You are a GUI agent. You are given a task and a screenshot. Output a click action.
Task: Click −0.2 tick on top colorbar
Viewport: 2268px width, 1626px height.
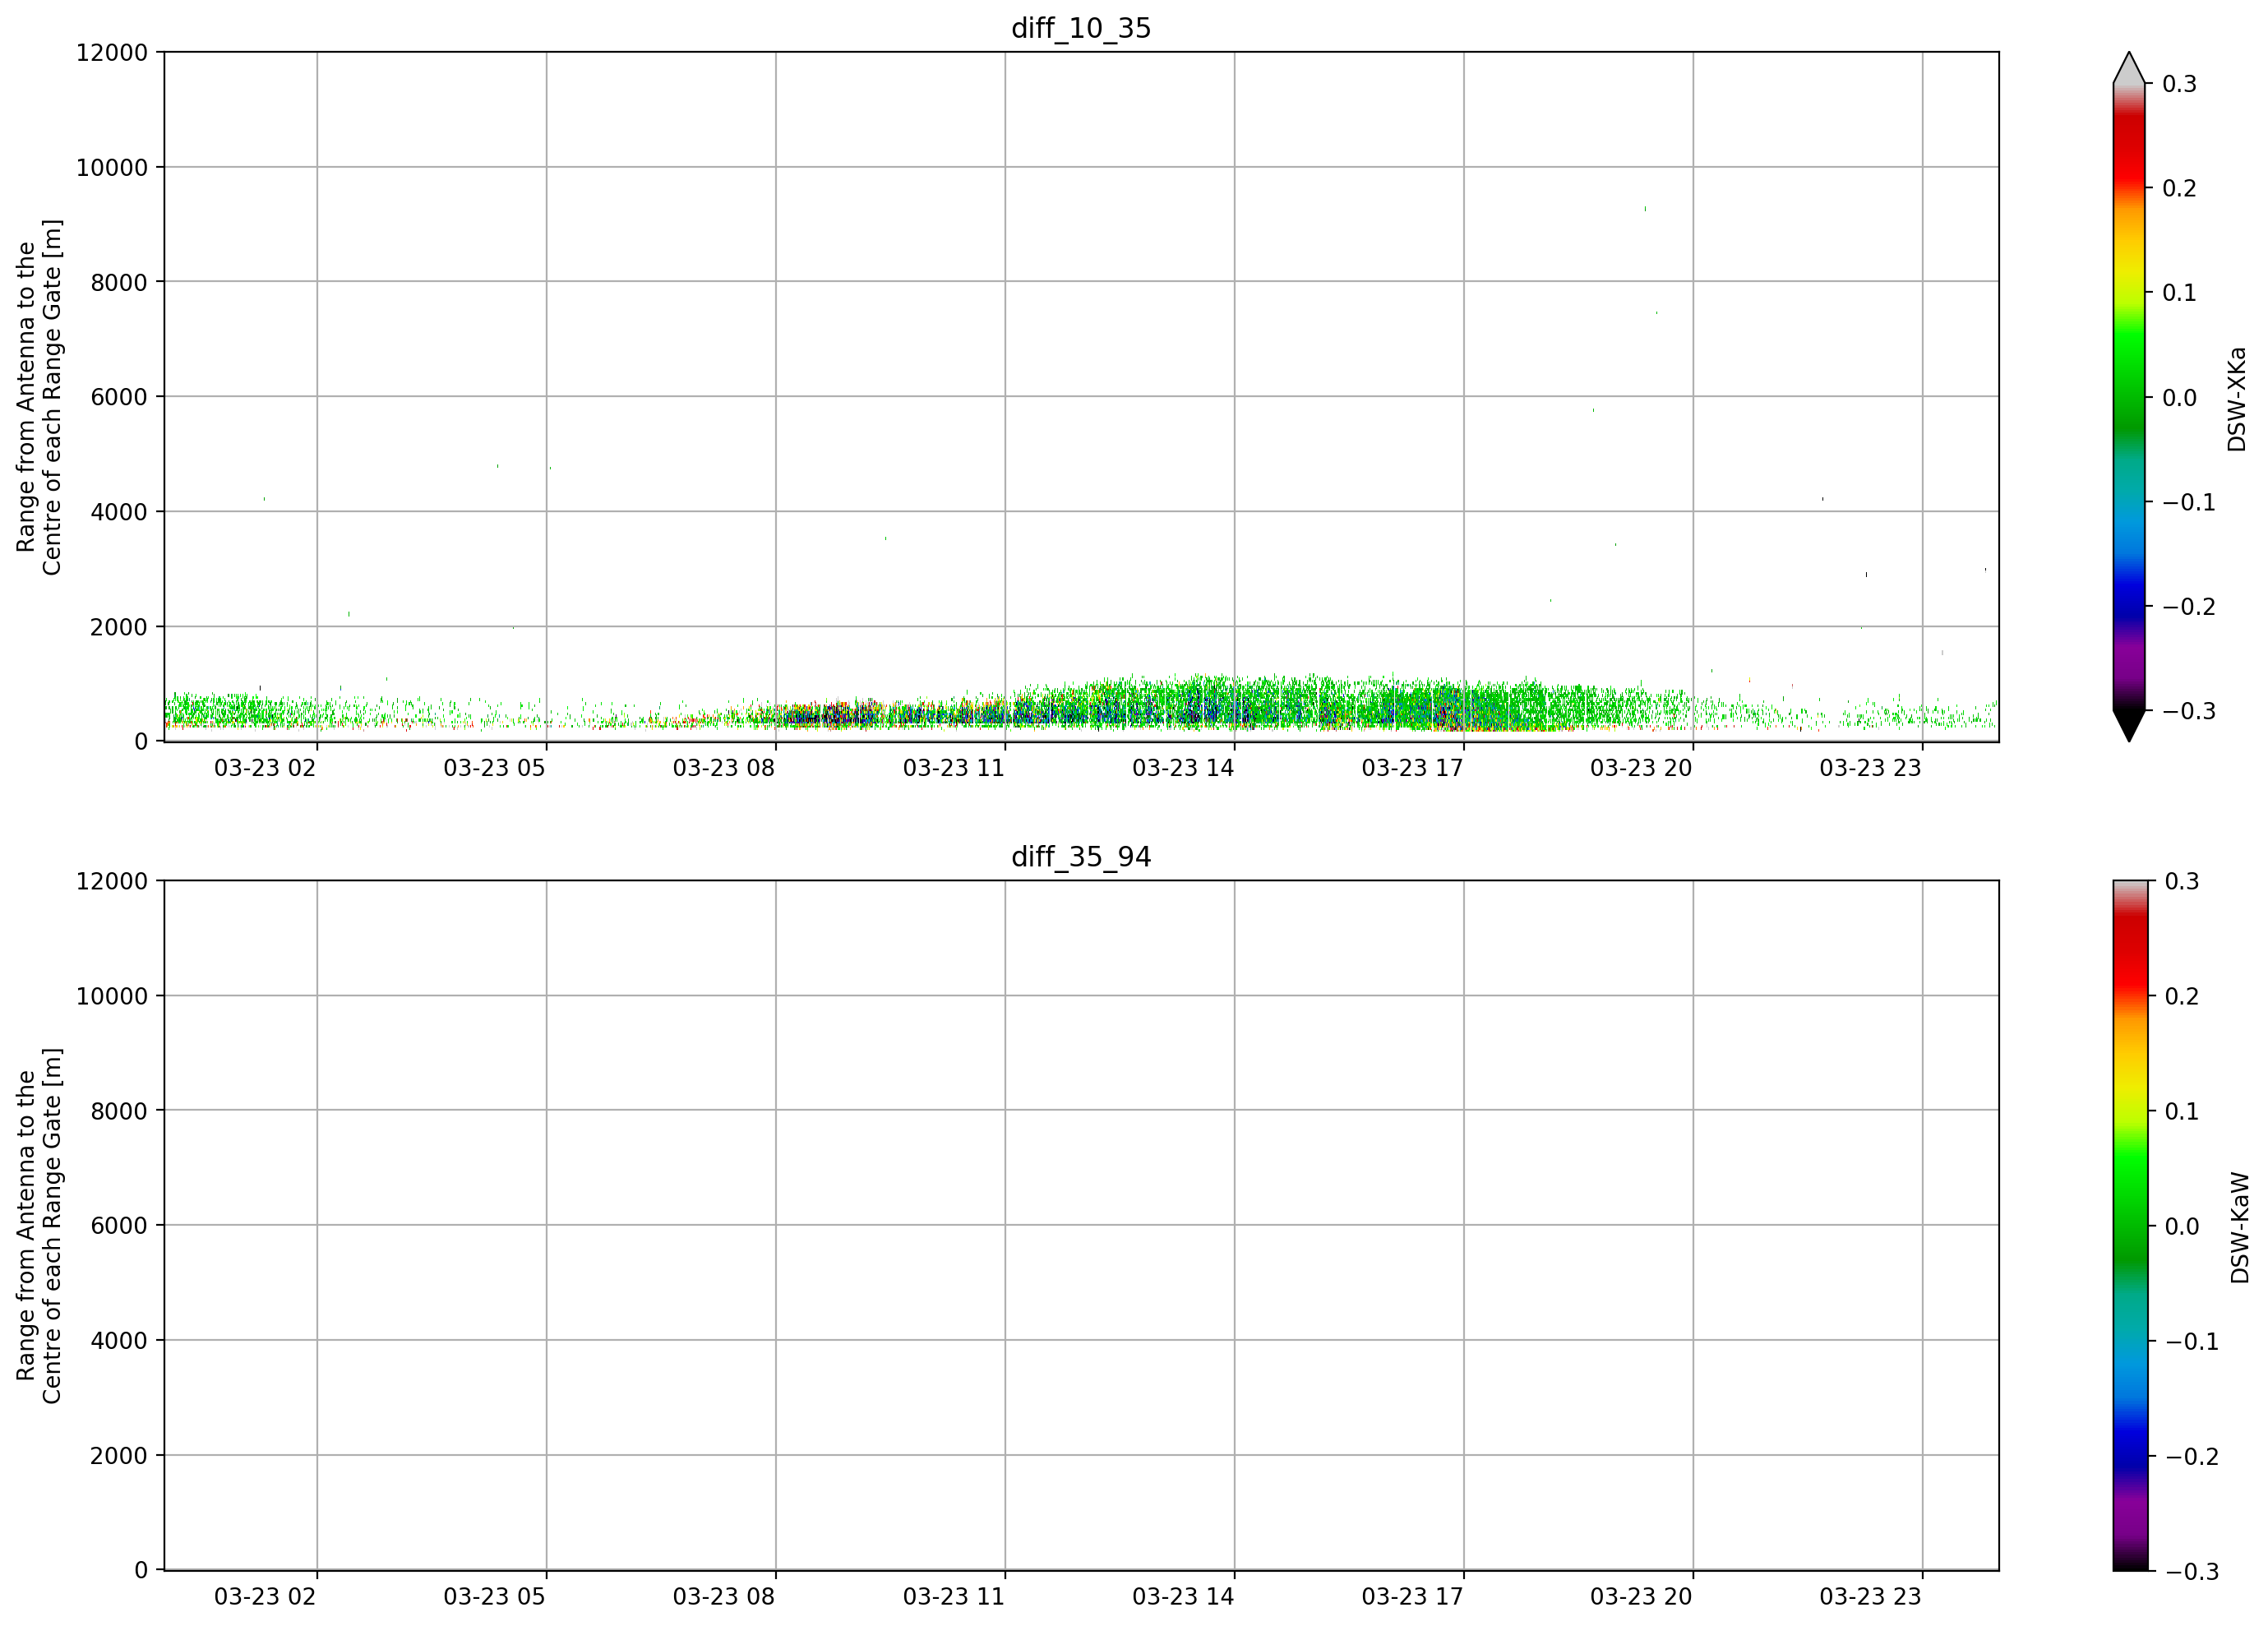[2189, 607]
